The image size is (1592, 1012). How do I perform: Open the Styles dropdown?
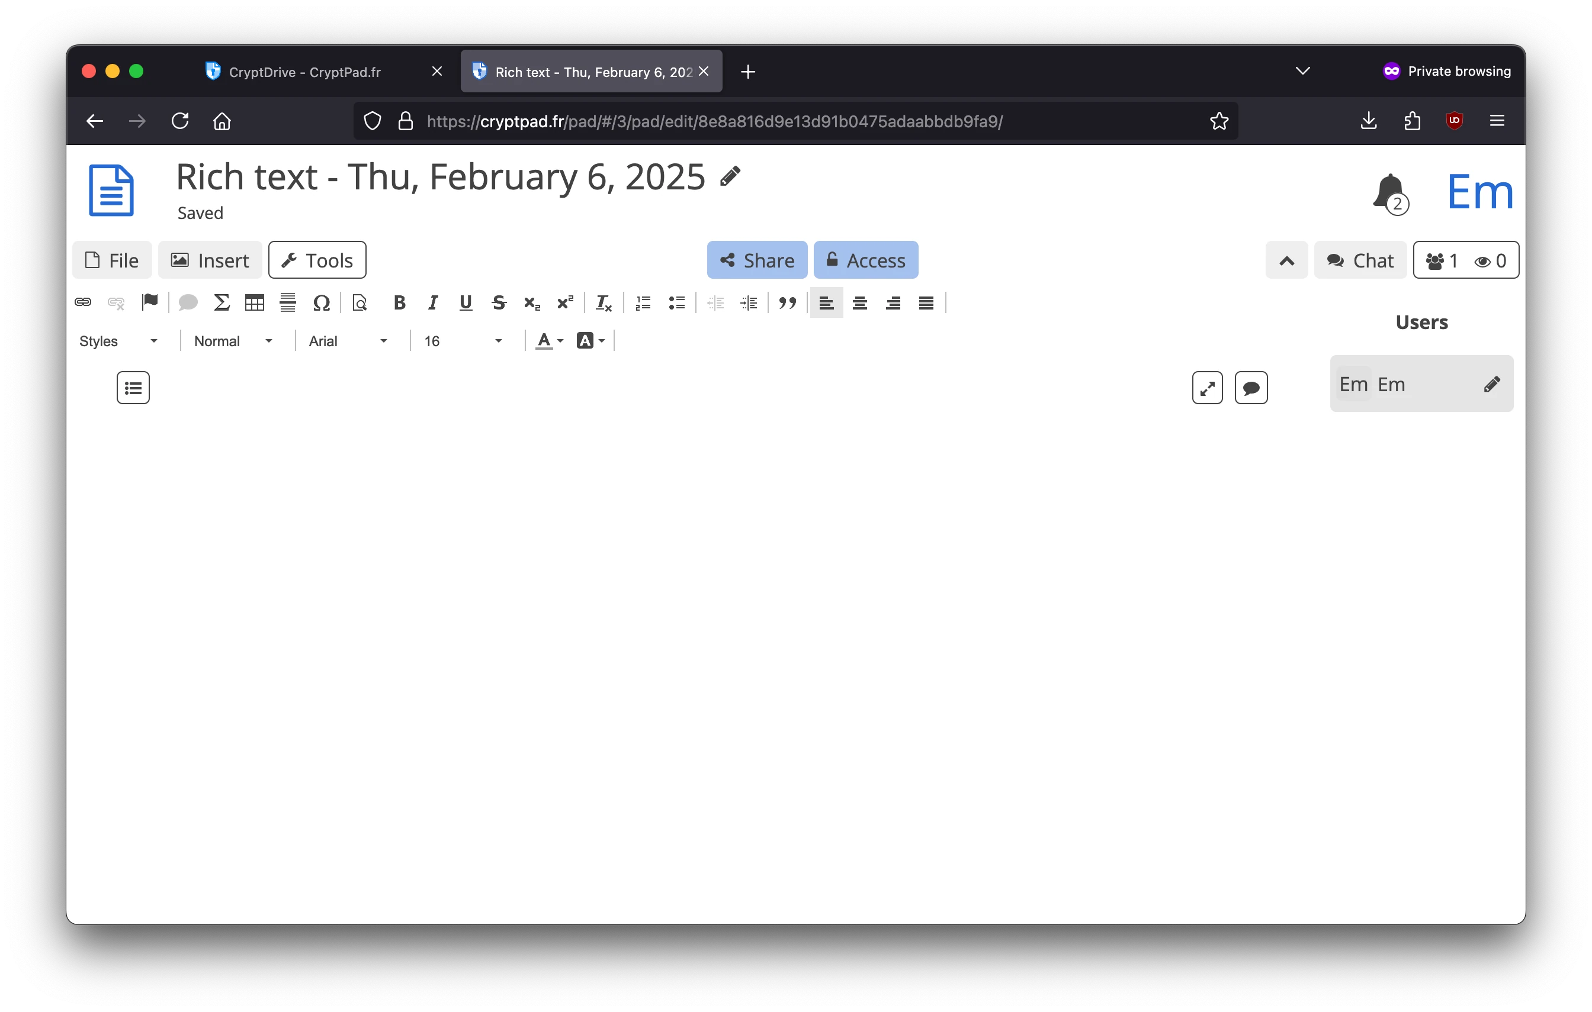118,340
